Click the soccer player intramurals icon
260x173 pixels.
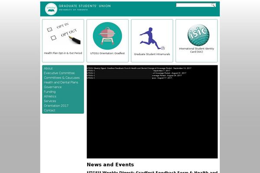(x=152, y=38)
